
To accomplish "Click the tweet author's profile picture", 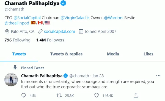I will pyautogui.click(x=11, y=80).
